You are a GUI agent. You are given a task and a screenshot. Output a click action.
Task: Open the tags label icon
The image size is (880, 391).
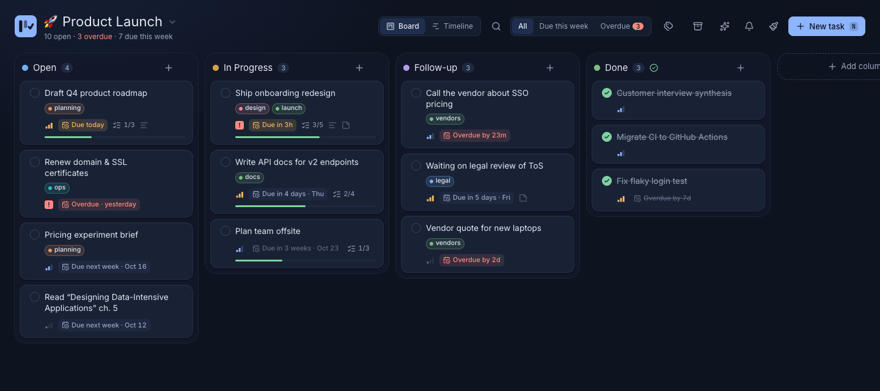click(669, 26)
